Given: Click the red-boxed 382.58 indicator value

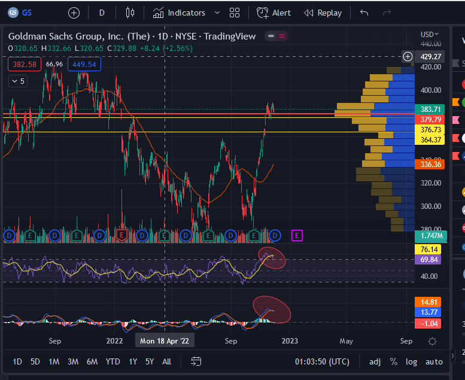Looking at the screenshot, I should (25, 65).
